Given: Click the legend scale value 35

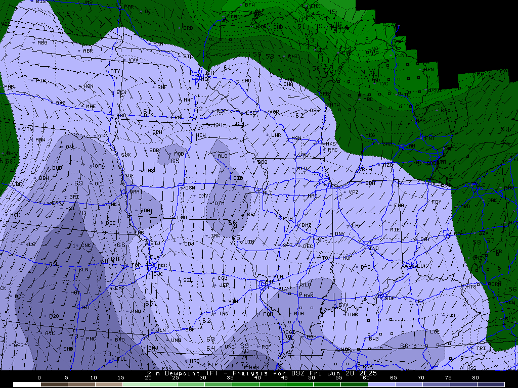Looking at the screenshot, I should pos(230,378).
